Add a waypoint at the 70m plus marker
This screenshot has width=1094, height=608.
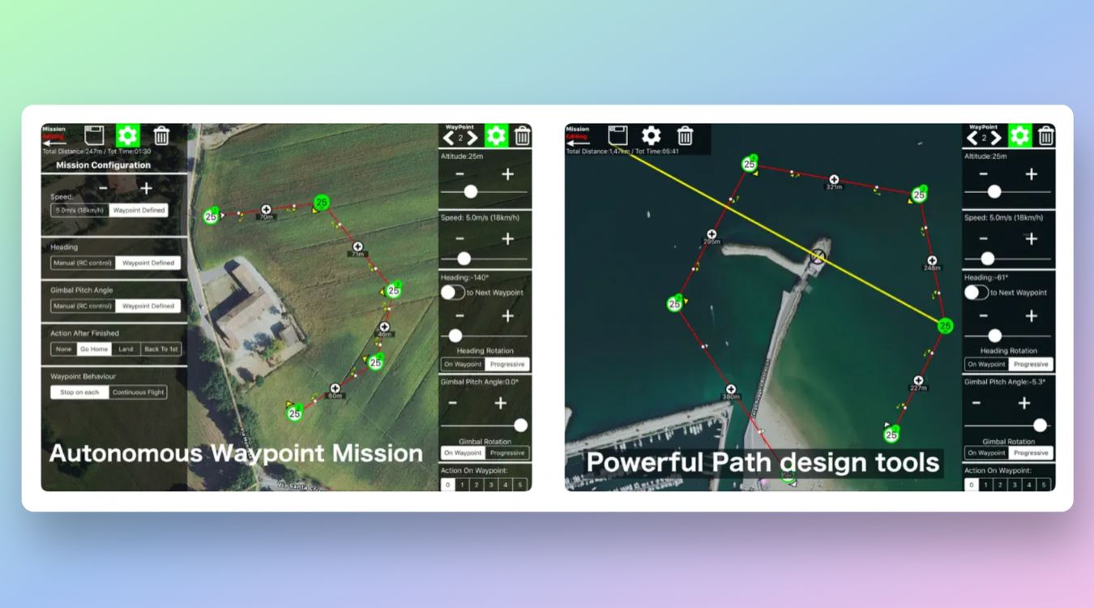pos(266,210)
